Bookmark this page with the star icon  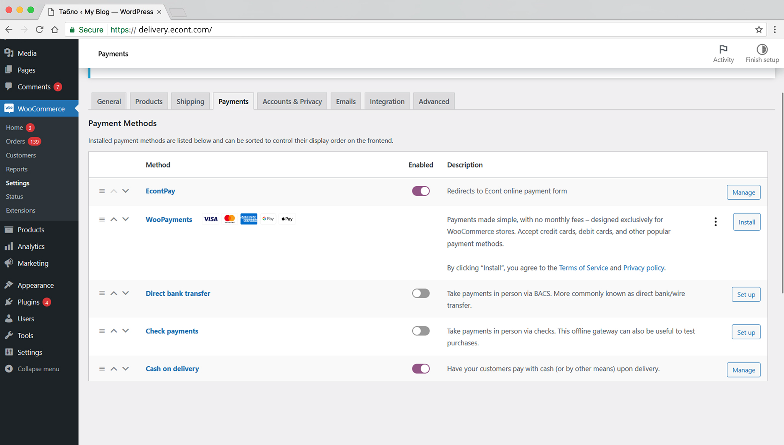(x=759, y=29)
